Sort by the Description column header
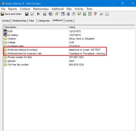 pyautogui.click(x=35, y=27)
